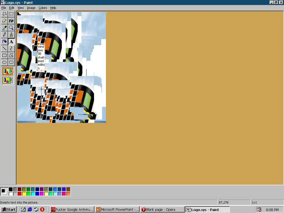
Task: Click inside the 'windows 98 shattered edition' text box
Action: pos(41,57)
